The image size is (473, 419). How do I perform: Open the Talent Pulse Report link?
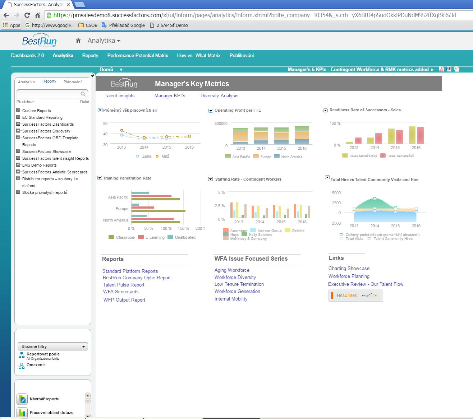[x=124, y=285]
